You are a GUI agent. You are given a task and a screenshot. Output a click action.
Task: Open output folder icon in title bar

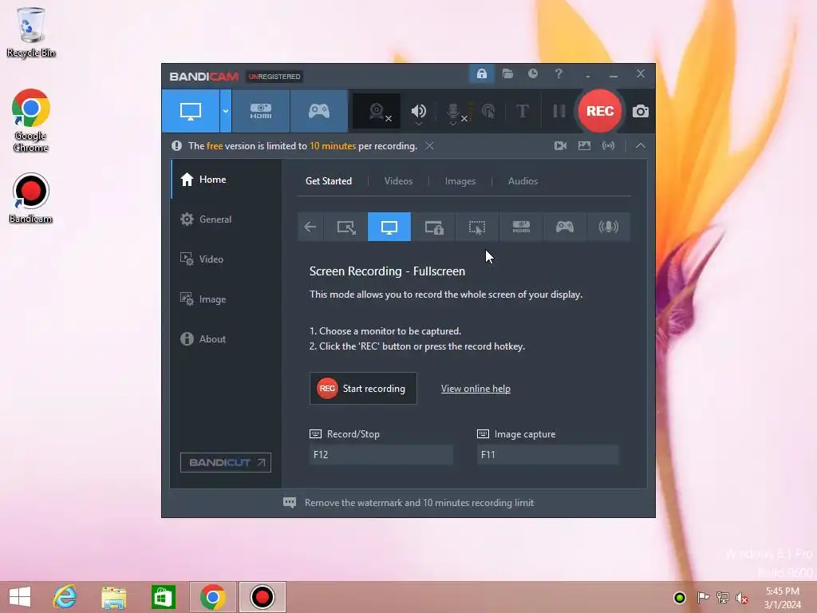pyautogui.click(x=507, y=74)
